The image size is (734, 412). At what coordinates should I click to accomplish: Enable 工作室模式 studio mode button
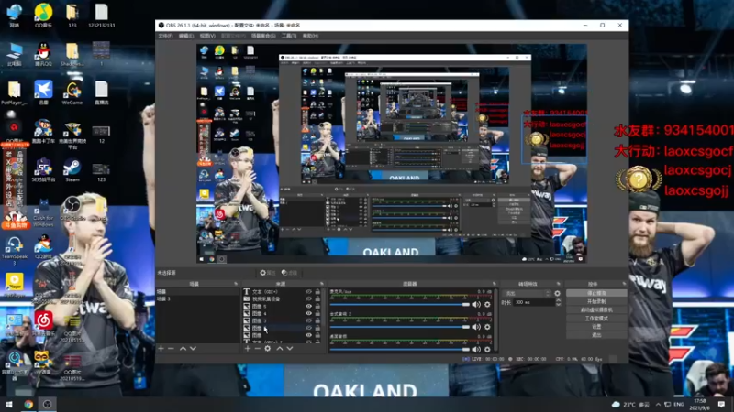596,319
